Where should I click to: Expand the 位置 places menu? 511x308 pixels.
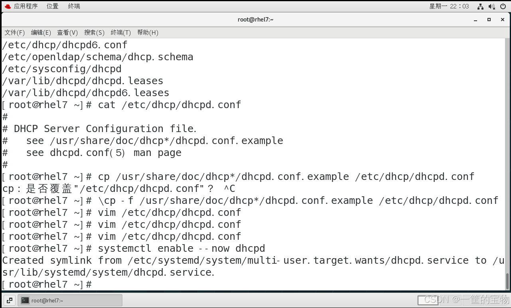pyautogui.click(x=52, y=6)
